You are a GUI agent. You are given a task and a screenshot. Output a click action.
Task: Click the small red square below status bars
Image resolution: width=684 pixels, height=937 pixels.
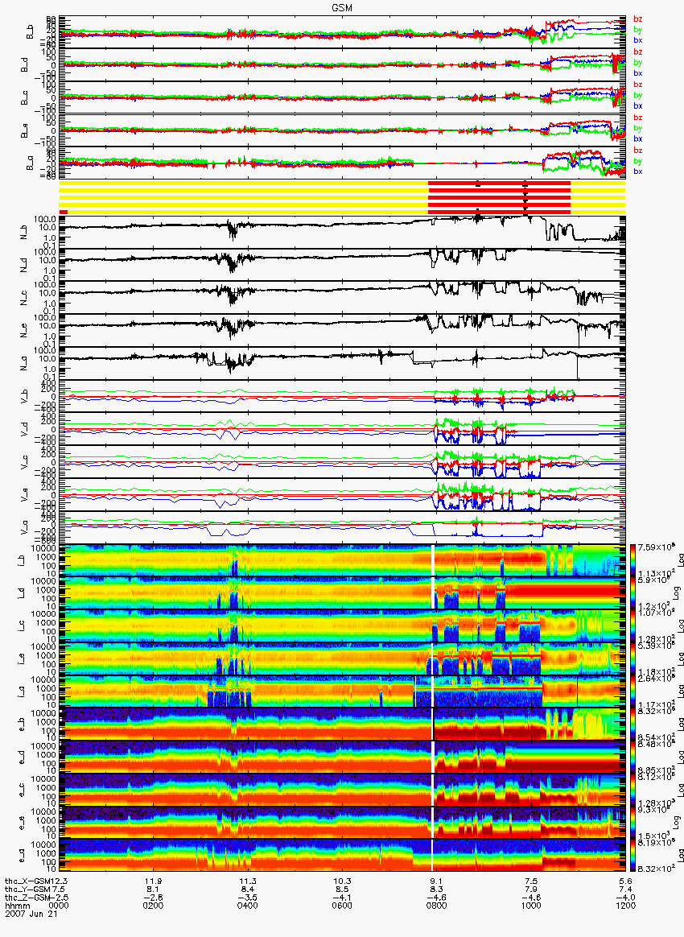click(x=64, y=213)
